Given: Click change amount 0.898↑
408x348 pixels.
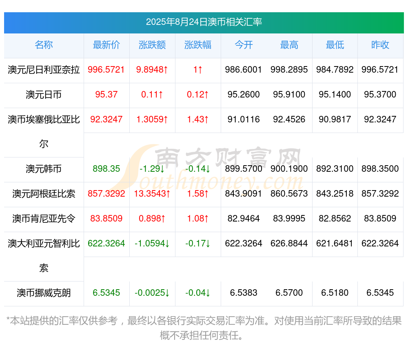Looking at the screenshot, I should [152, 219].
